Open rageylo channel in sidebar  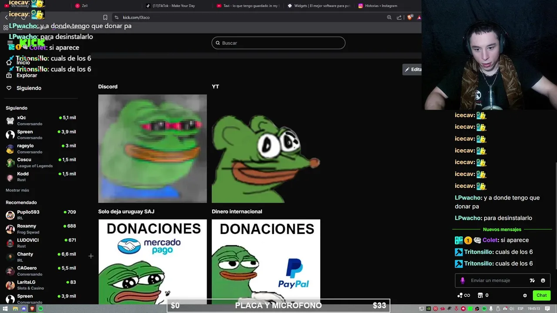pyautogui.click(x=41, y=148)
